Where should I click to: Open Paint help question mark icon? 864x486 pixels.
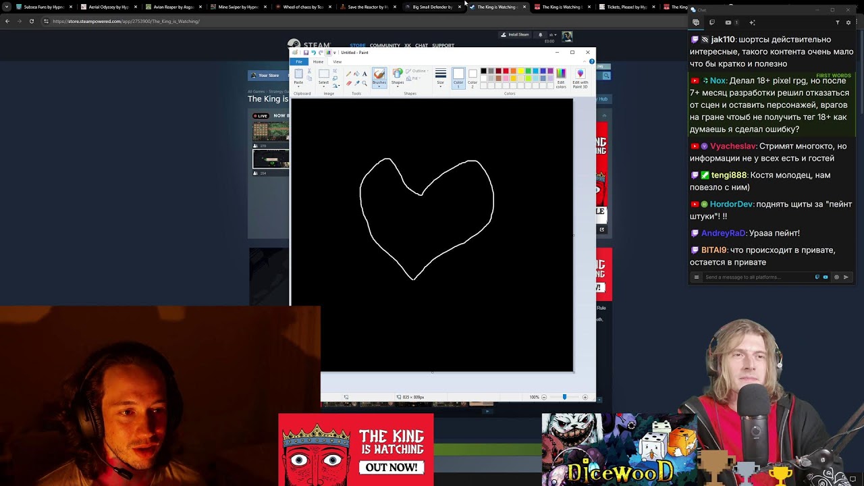[591, 61]
